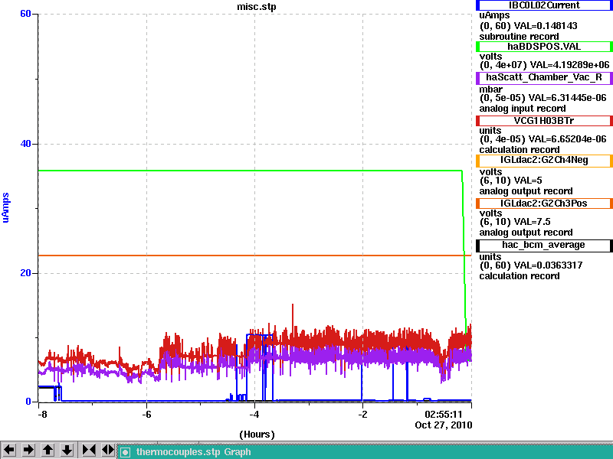Click the VAL=4.19289e+06 readout
The height and width of the screenshot is (459, 613).
pyautogui.click(x=569, y=65)
